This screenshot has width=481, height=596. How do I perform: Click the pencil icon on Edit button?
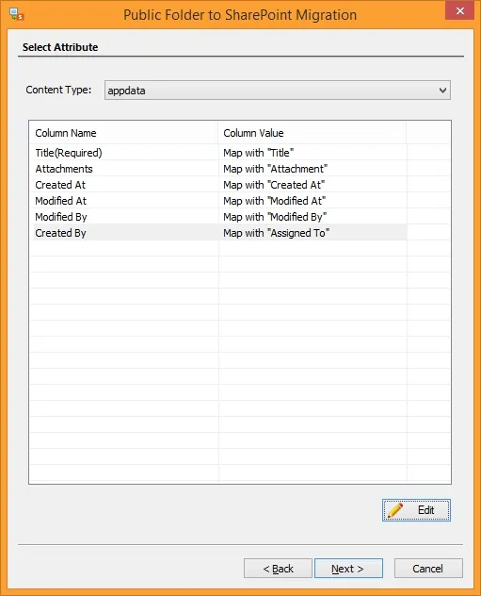click(395, 510)
